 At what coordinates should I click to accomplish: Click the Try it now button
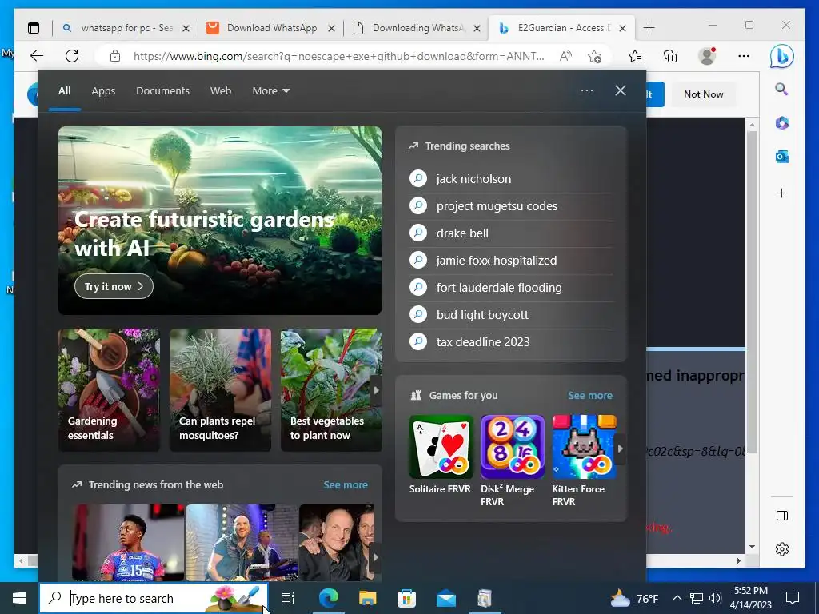coord(114,286)
